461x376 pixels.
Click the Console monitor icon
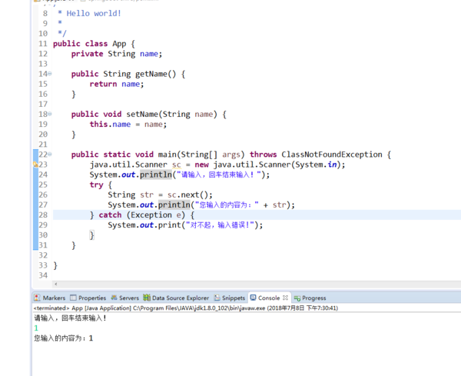point(253,298)
